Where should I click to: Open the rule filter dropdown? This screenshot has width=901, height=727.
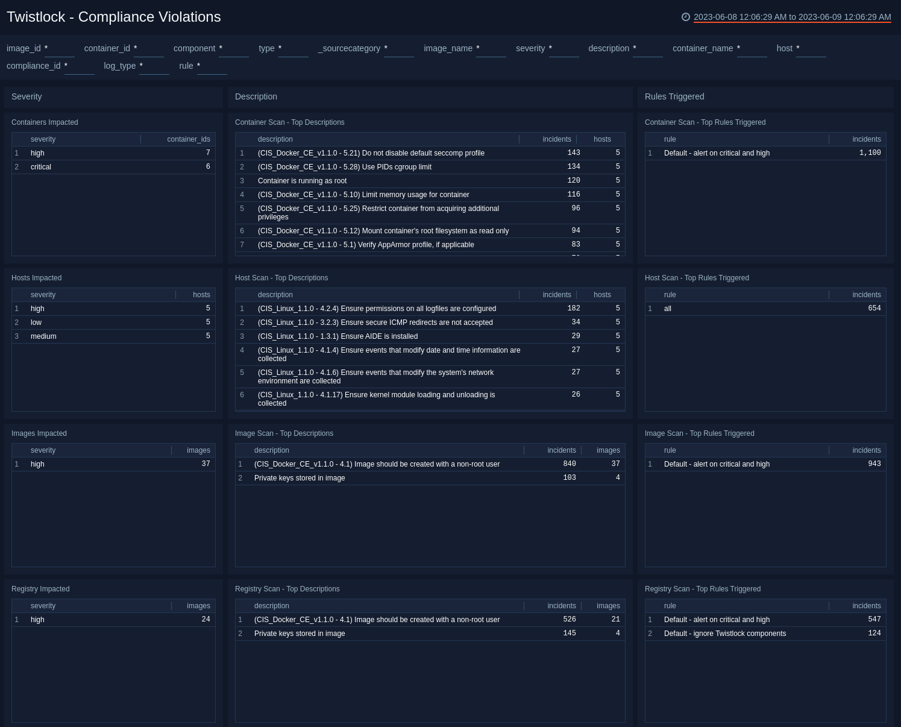pyautogui.click(x=212, y=66)
